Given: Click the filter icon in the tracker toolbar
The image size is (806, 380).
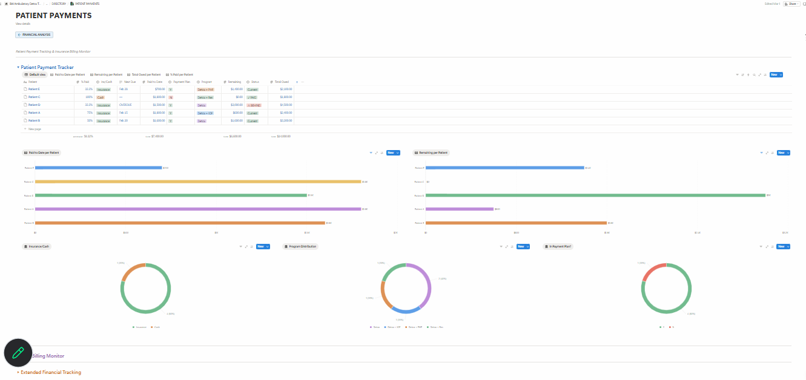Looking at the screenshot, I should pyautogui.click(x=737, y=74).
